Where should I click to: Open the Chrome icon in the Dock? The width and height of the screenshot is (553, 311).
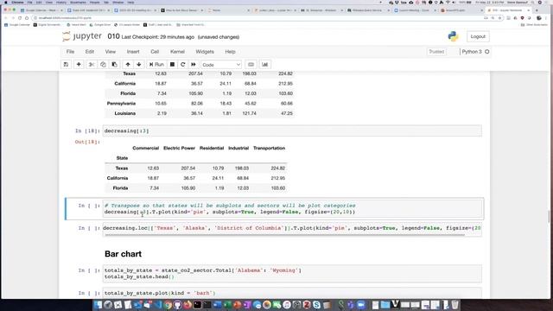168,305
